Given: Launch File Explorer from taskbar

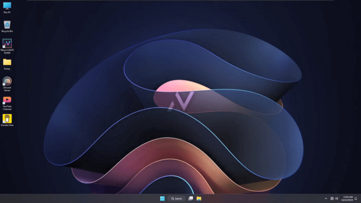Looking at the screenshot, I should point(199,198).
